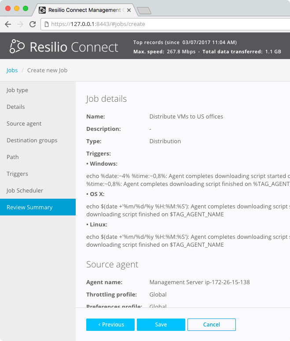Click the '• Windows:' trigger label

pyautogui.click(x=102, y=163)
